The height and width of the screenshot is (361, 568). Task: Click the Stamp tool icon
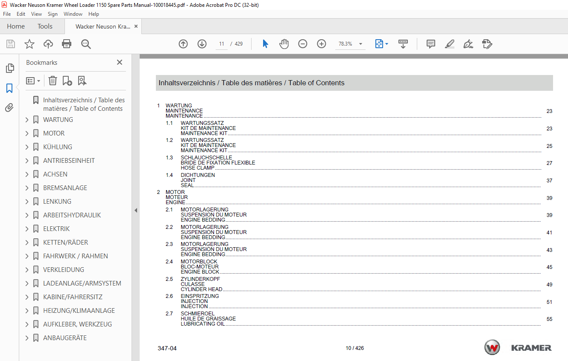[487, 44]
